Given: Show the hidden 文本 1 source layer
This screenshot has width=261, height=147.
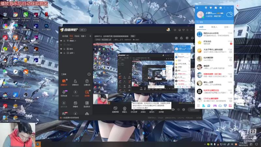Looking at the screenshot, I should click(61, 45).
